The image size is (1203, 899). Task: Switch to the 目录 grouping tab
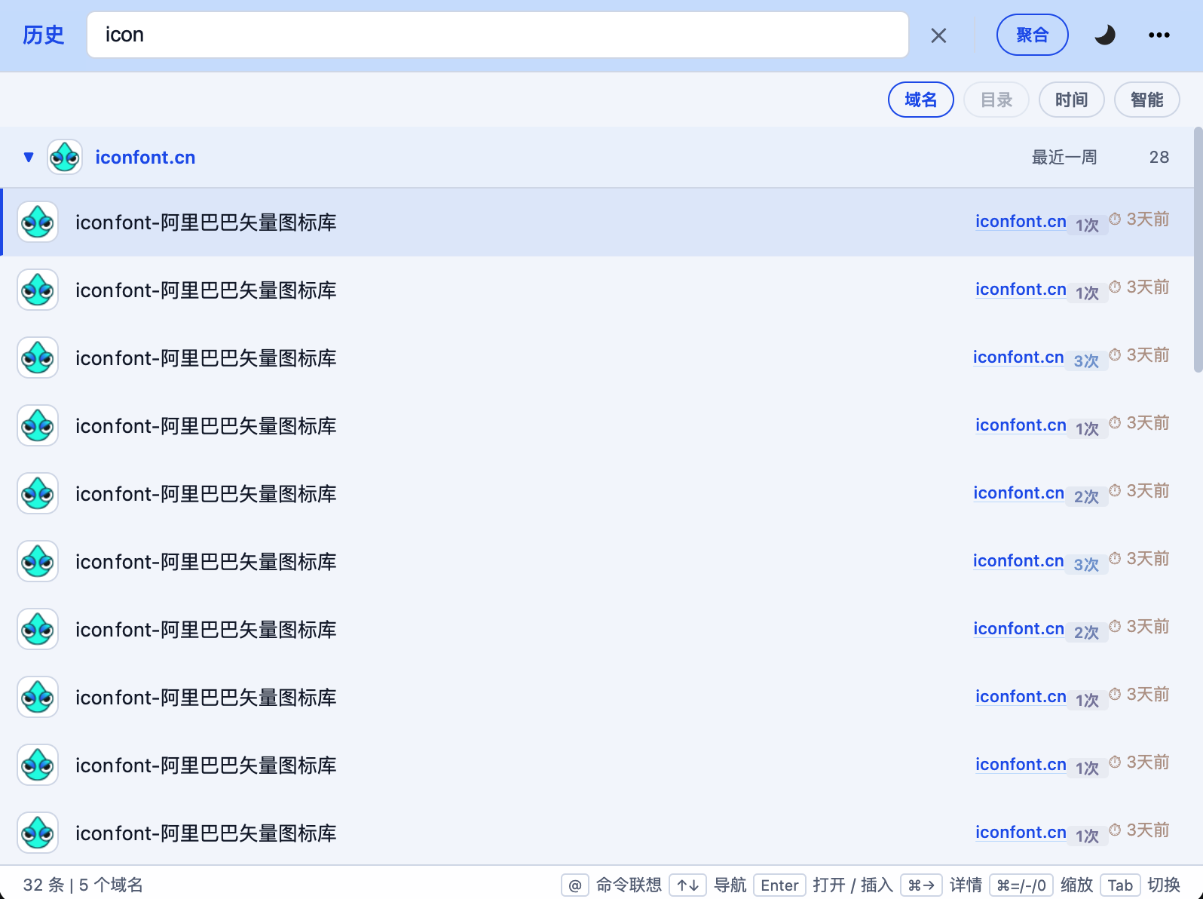pos(996,100)
